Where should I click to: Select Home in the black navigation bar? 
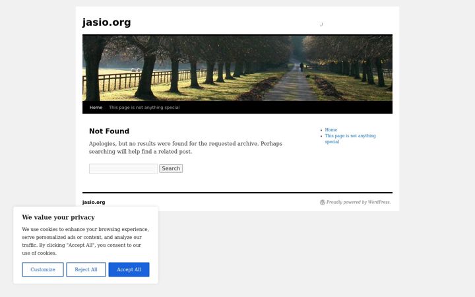click(96, 108)
